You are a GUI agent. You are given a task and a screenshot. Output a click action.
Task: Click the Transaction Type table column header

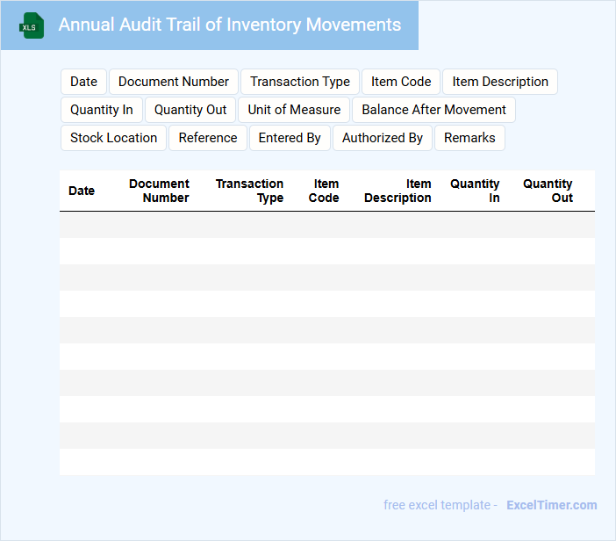point(250,191)
